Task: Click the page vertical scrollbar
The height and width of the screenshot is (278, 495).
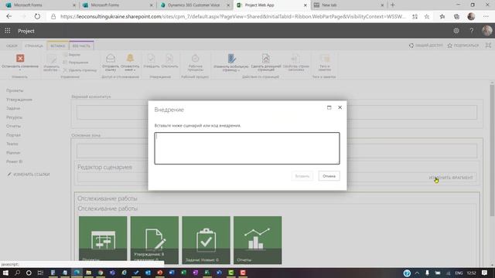Action: tap(492, 151)
